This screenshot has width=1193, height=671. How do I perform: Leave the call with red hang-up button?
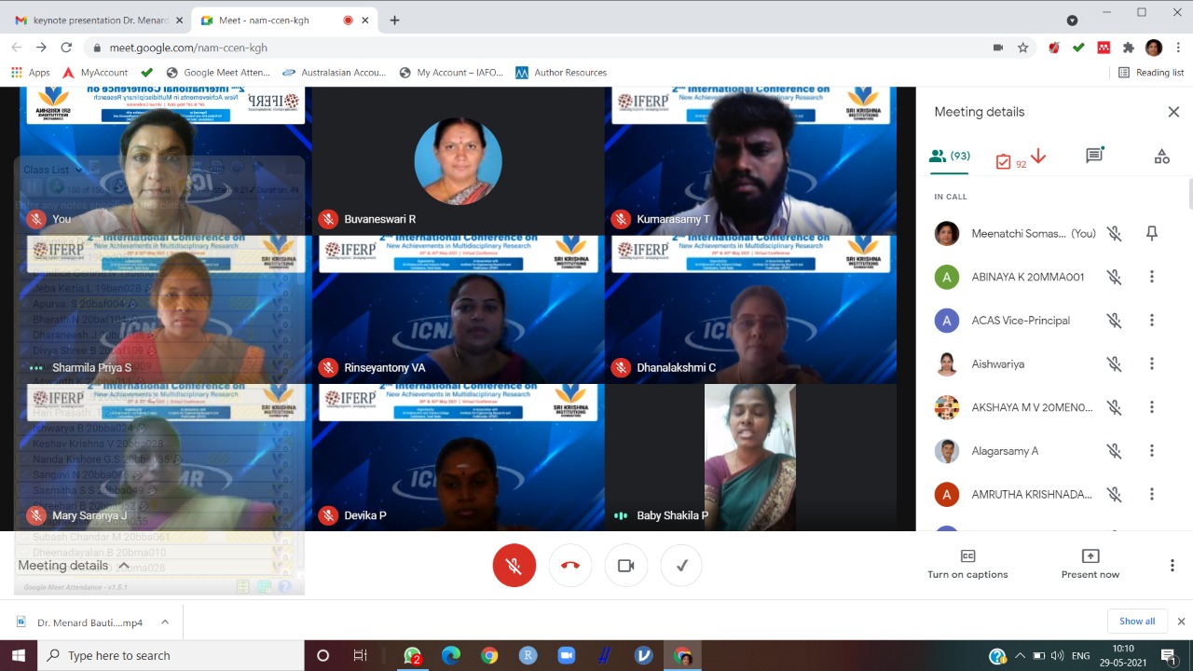[570, 566]
